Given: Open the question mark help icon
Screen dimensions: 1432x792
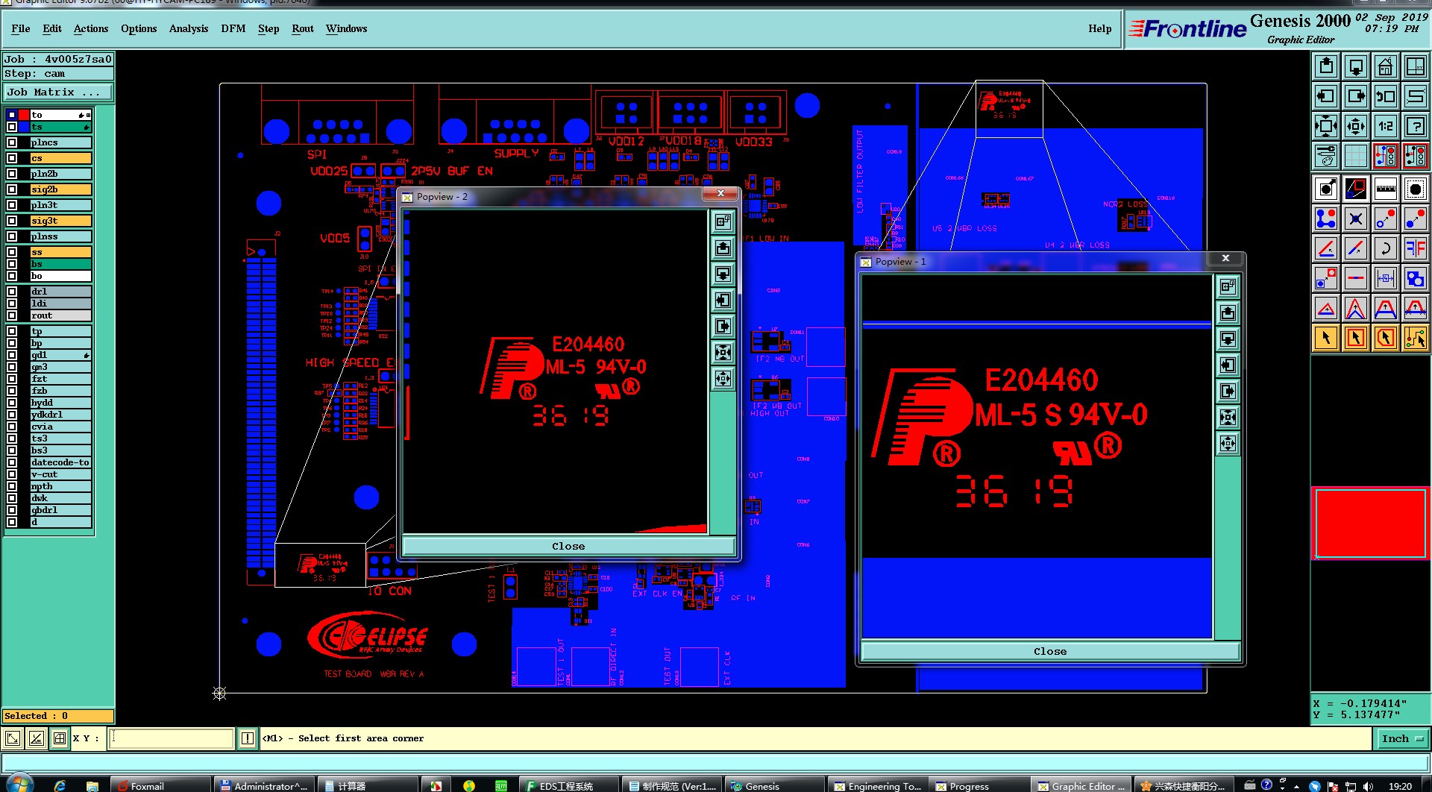Looking at the screenshot, I should point(1415,126).
